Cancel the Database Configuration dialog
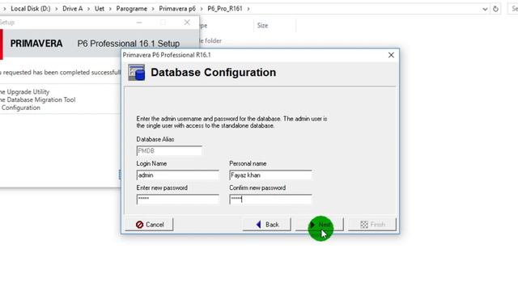This screenshot has height=291, width=518. click(x=149, y=225)
